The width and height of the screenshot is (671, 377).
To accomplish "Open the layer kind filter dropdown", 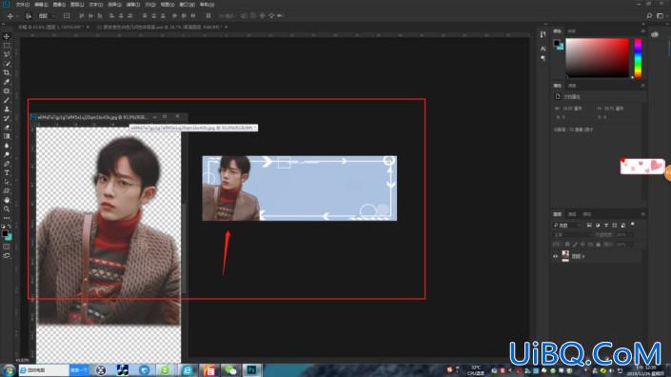I will tap(567, 225).
